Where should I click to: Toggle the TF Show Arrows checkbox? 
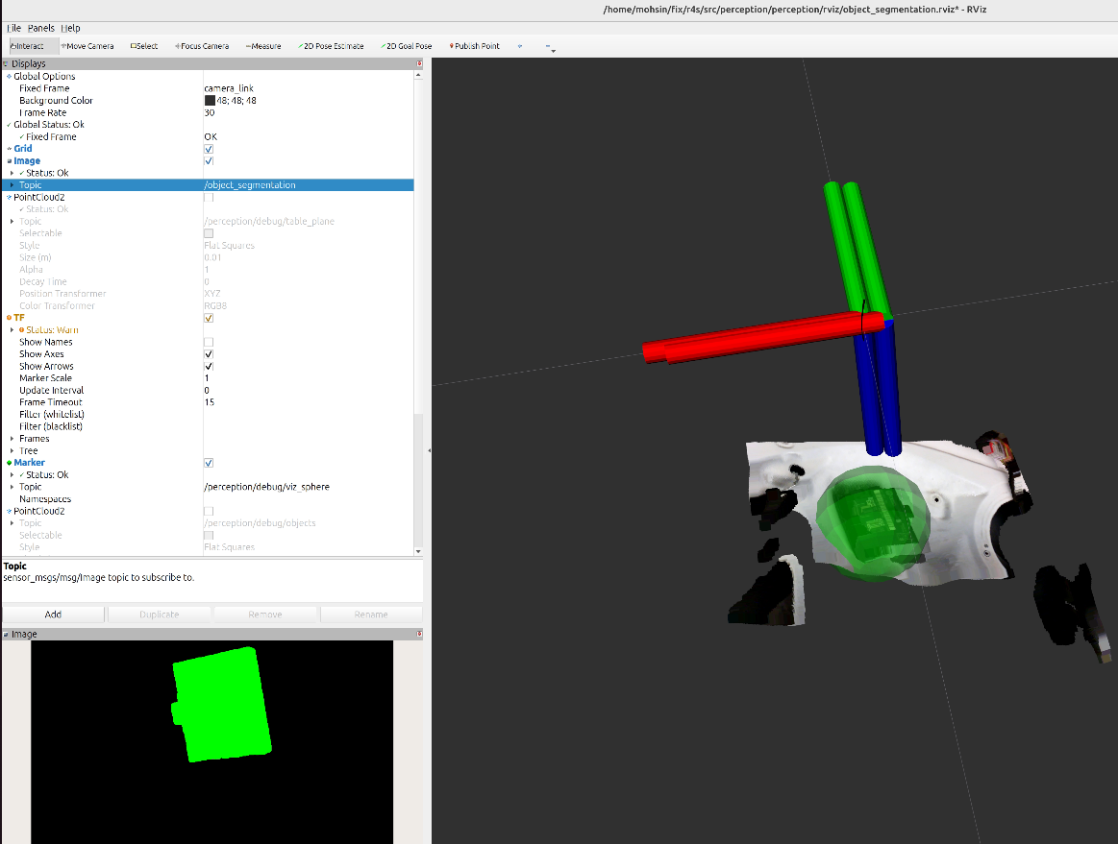pos(209,366)
